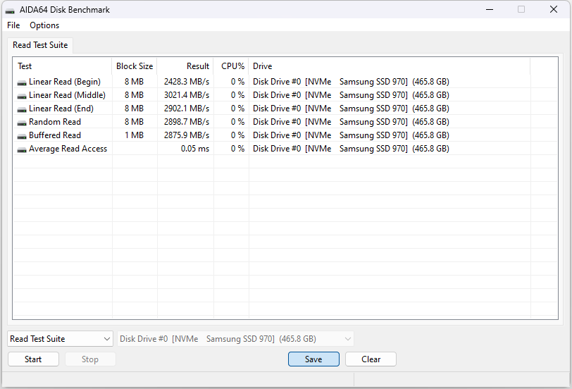Click the greyed-out Stop button

(x=90, y=359)
